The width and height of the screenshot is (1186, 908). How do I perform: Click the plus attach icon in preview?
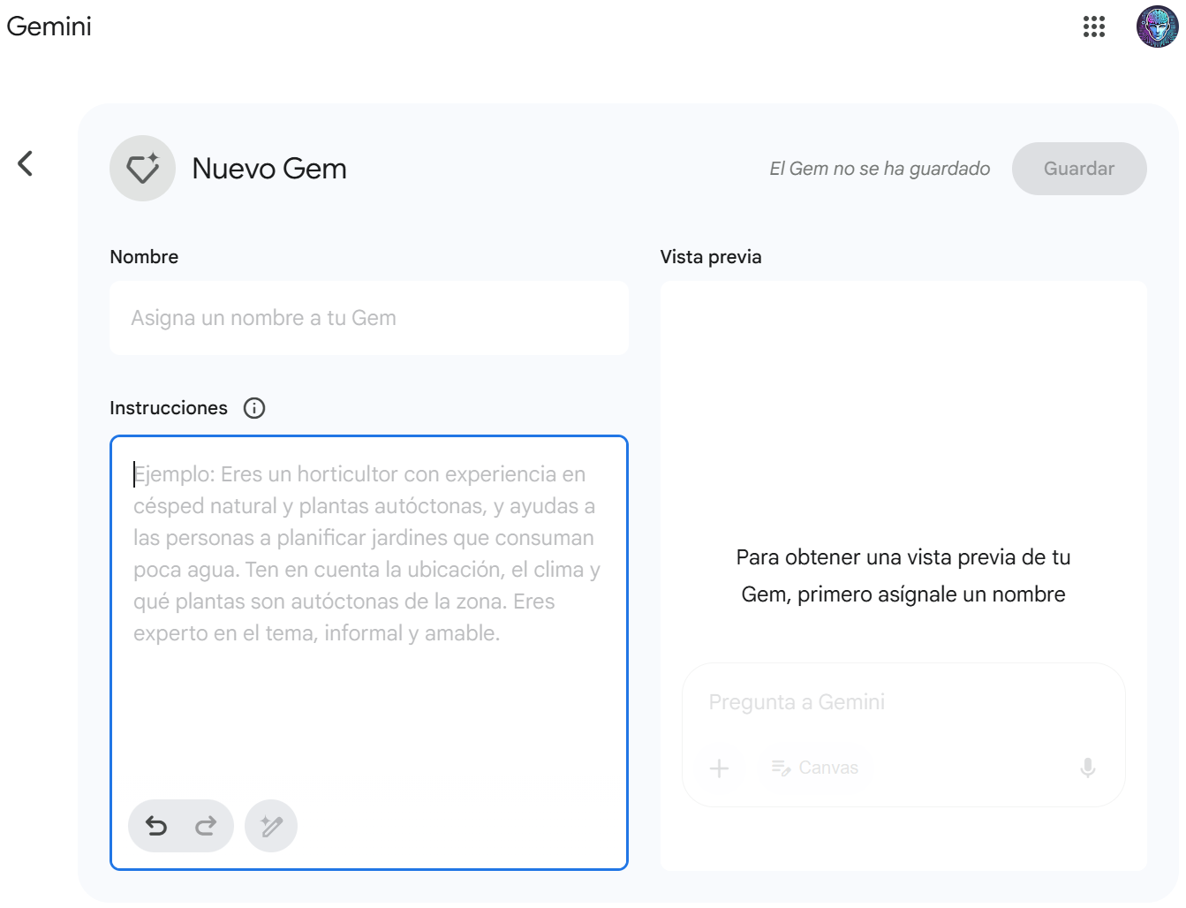[x=720, y=768]
